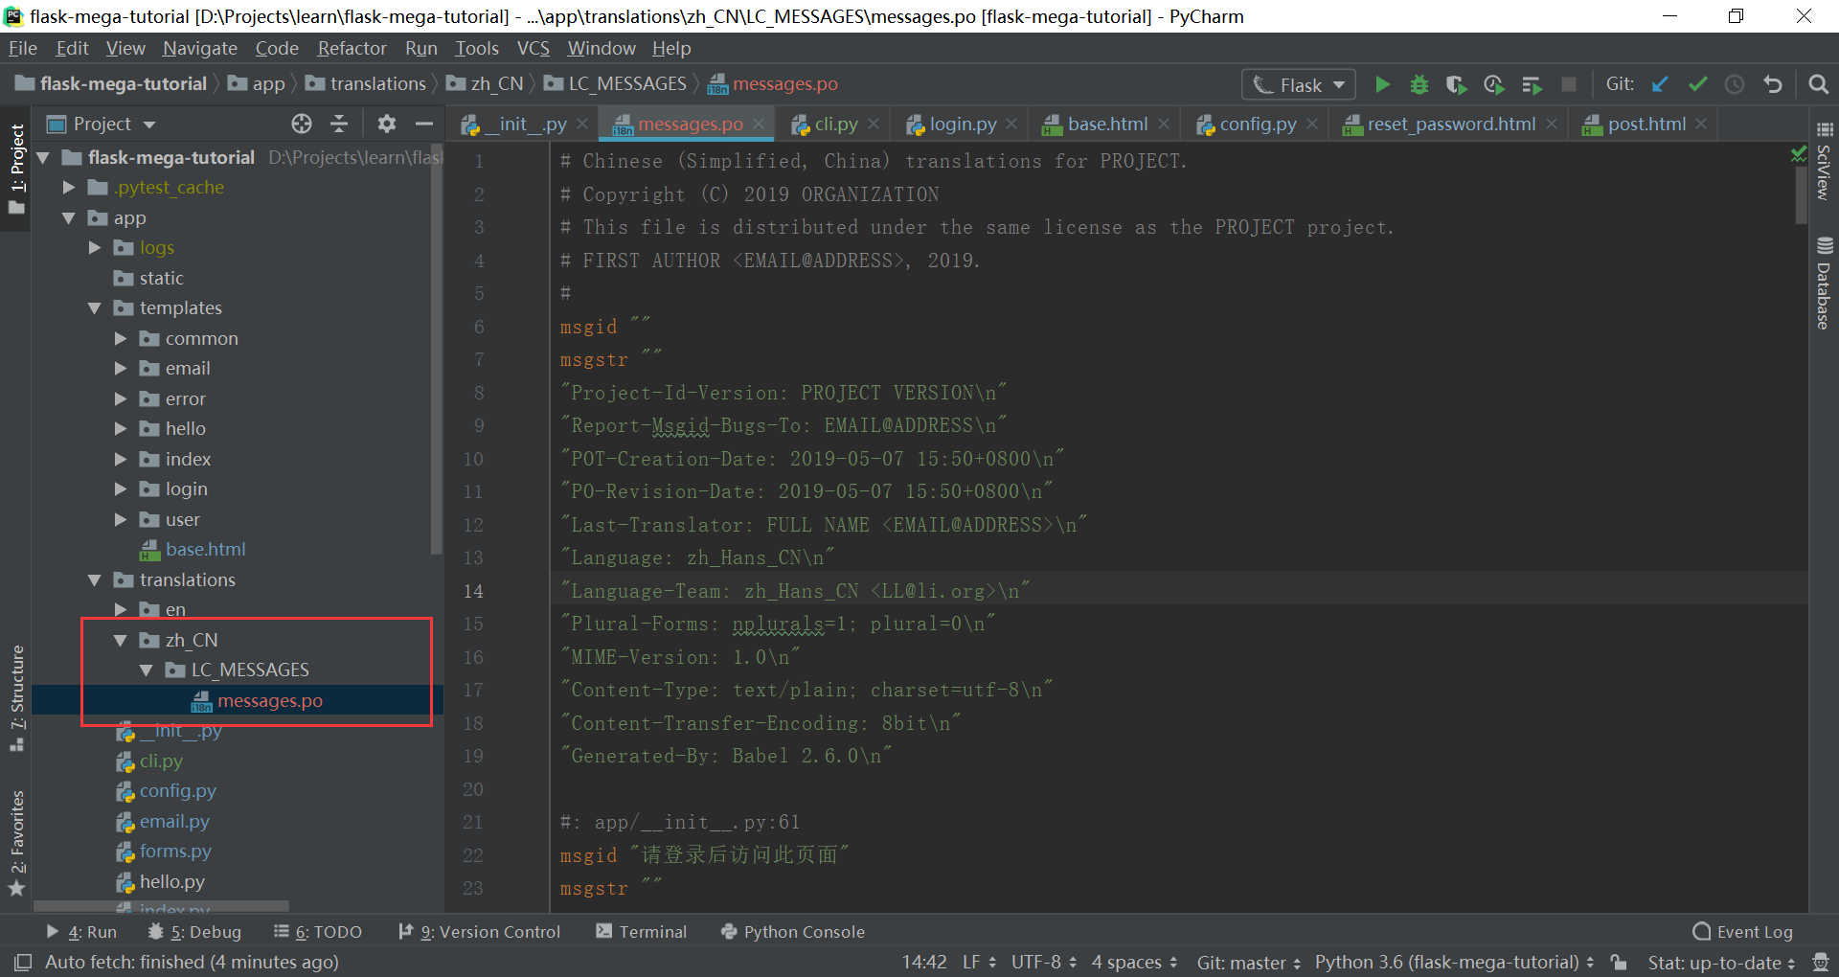Commit changes with green checkmark
Screen dimensions: 1839x977
point(1698,84)
